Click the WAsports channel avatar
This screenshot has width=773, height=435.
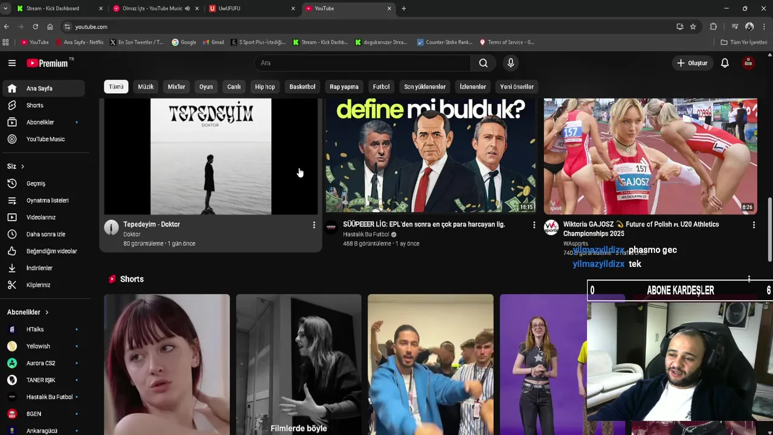pyautogui.click(x=551, y=227)
